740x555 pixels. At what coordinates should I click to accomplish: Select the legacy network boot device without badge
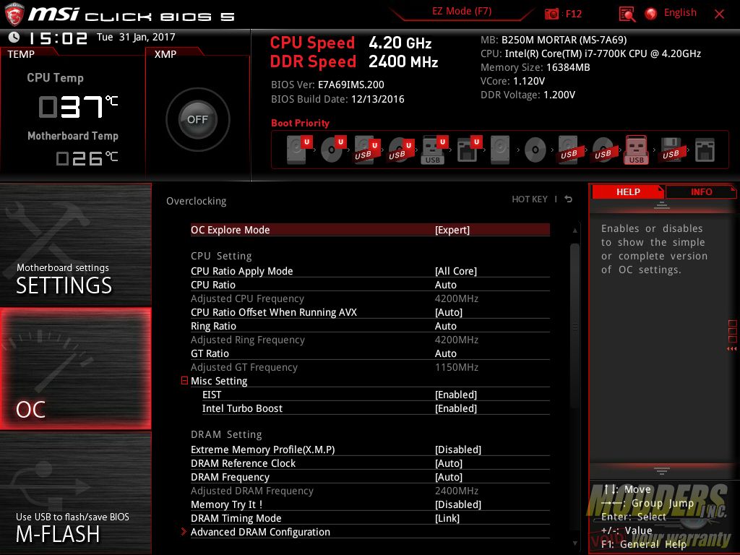pos(705,150)
